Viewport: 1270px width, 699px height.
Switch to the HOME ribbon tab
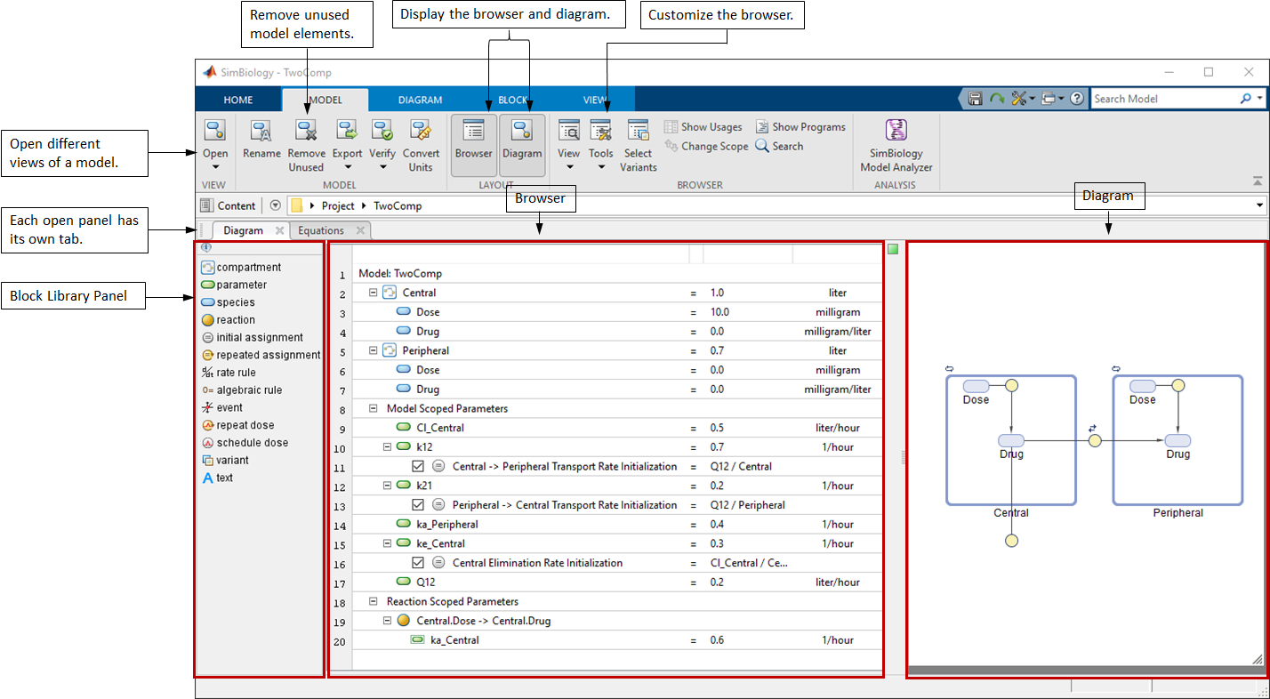coord(238,100)
